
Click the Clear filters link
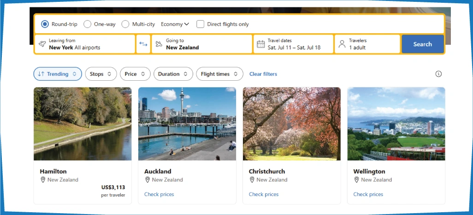pos(263,74)
